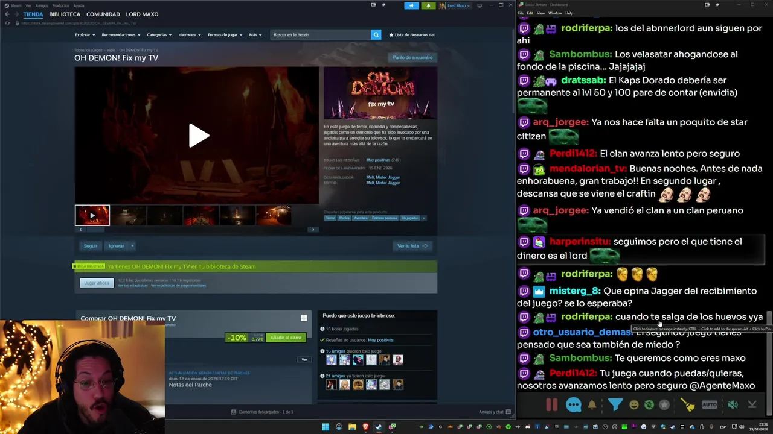Open the Window menu in Social Stream
The image size is (773, 434).
555,13
